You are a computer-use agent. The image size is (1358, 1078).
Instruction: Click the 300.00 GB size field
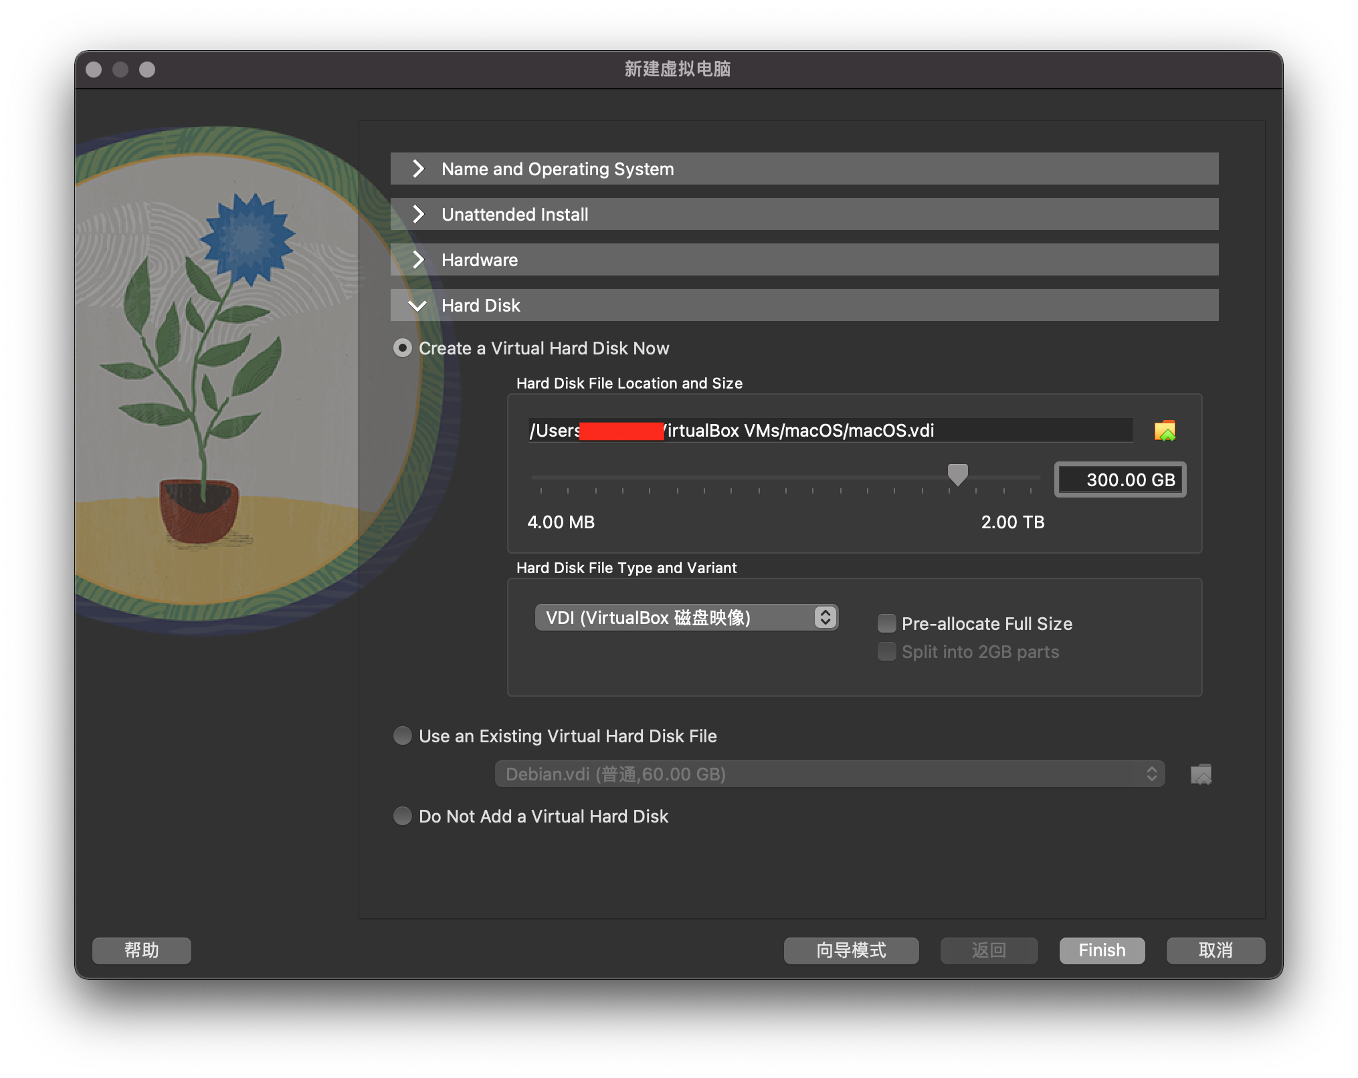pyautogui.click(x=1120, y=480)
